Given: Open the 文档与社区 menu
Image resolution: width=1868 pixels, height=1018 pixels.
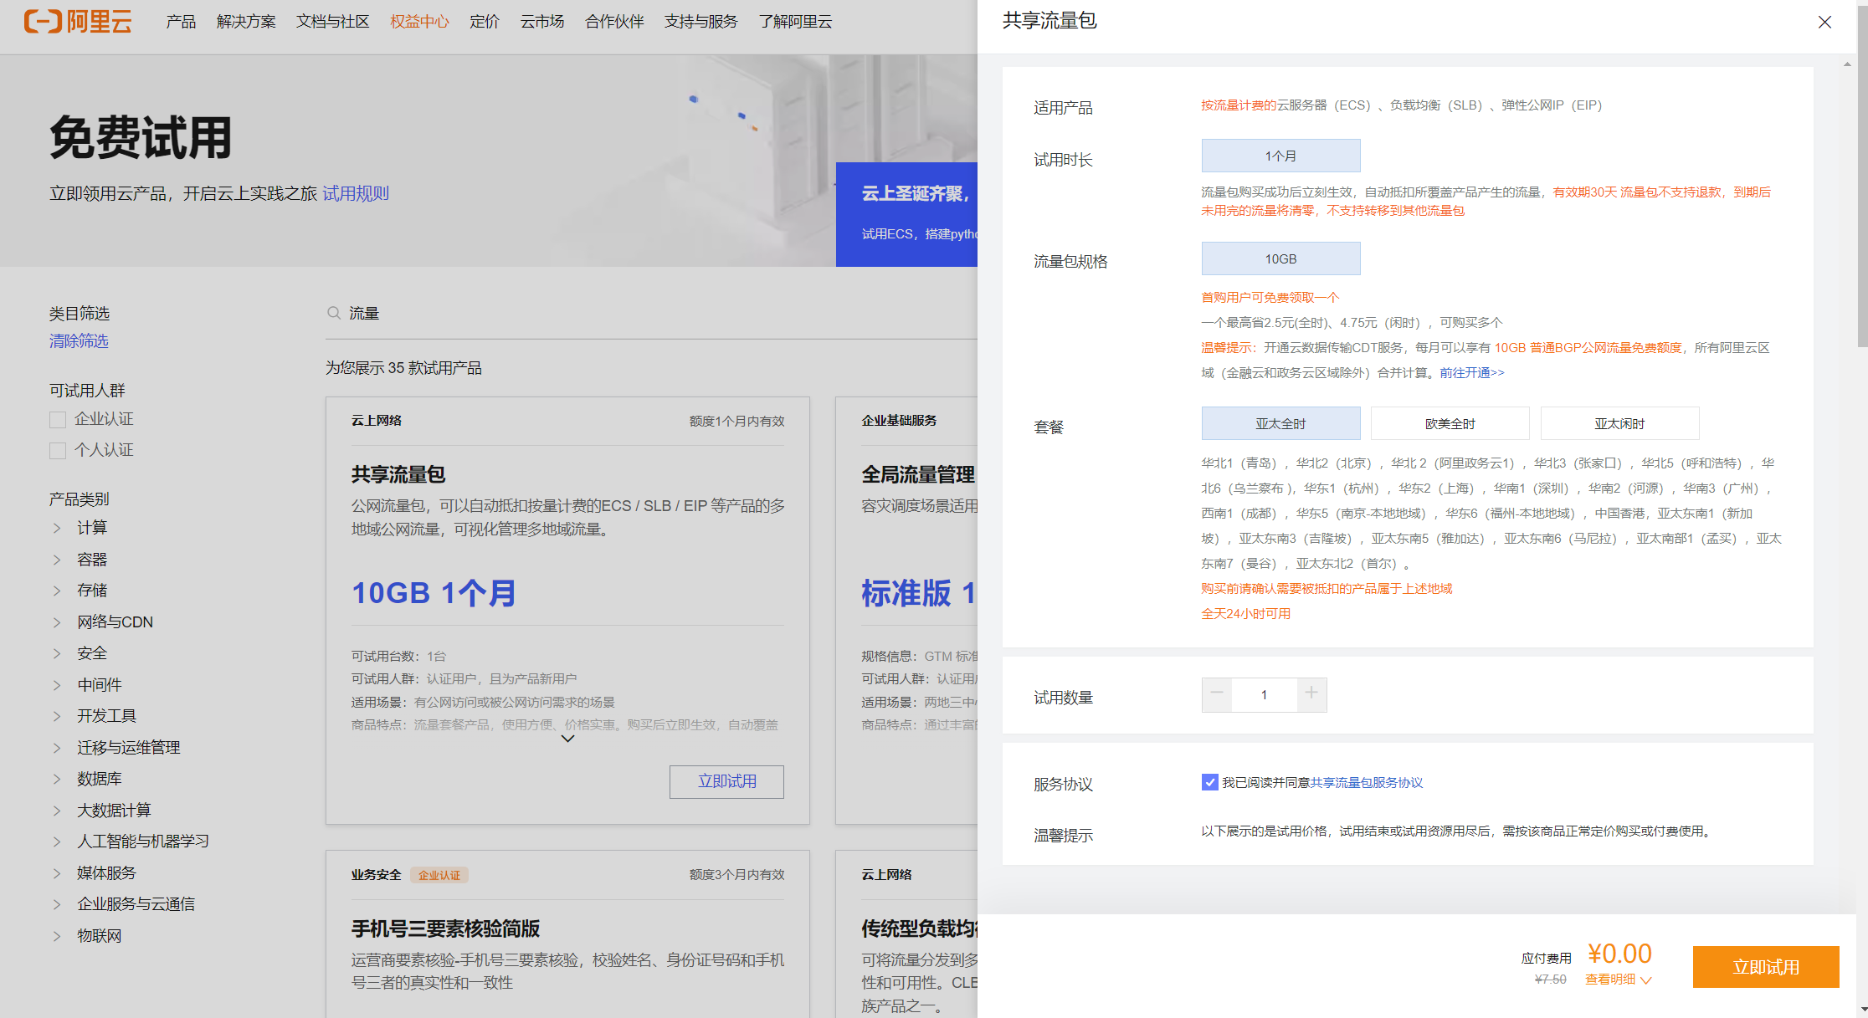Looking at the screenshot, I should pos(333,22).
